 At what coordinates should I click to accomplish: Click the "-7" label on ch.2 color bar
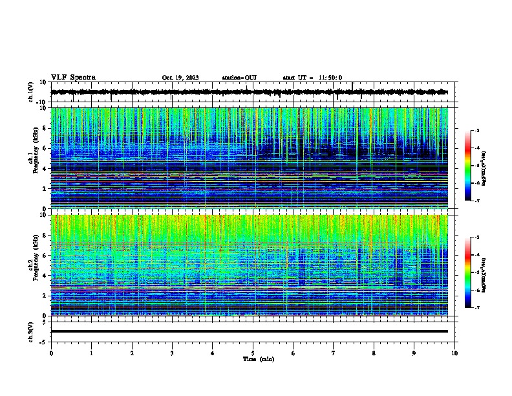(x=476, y=307)
